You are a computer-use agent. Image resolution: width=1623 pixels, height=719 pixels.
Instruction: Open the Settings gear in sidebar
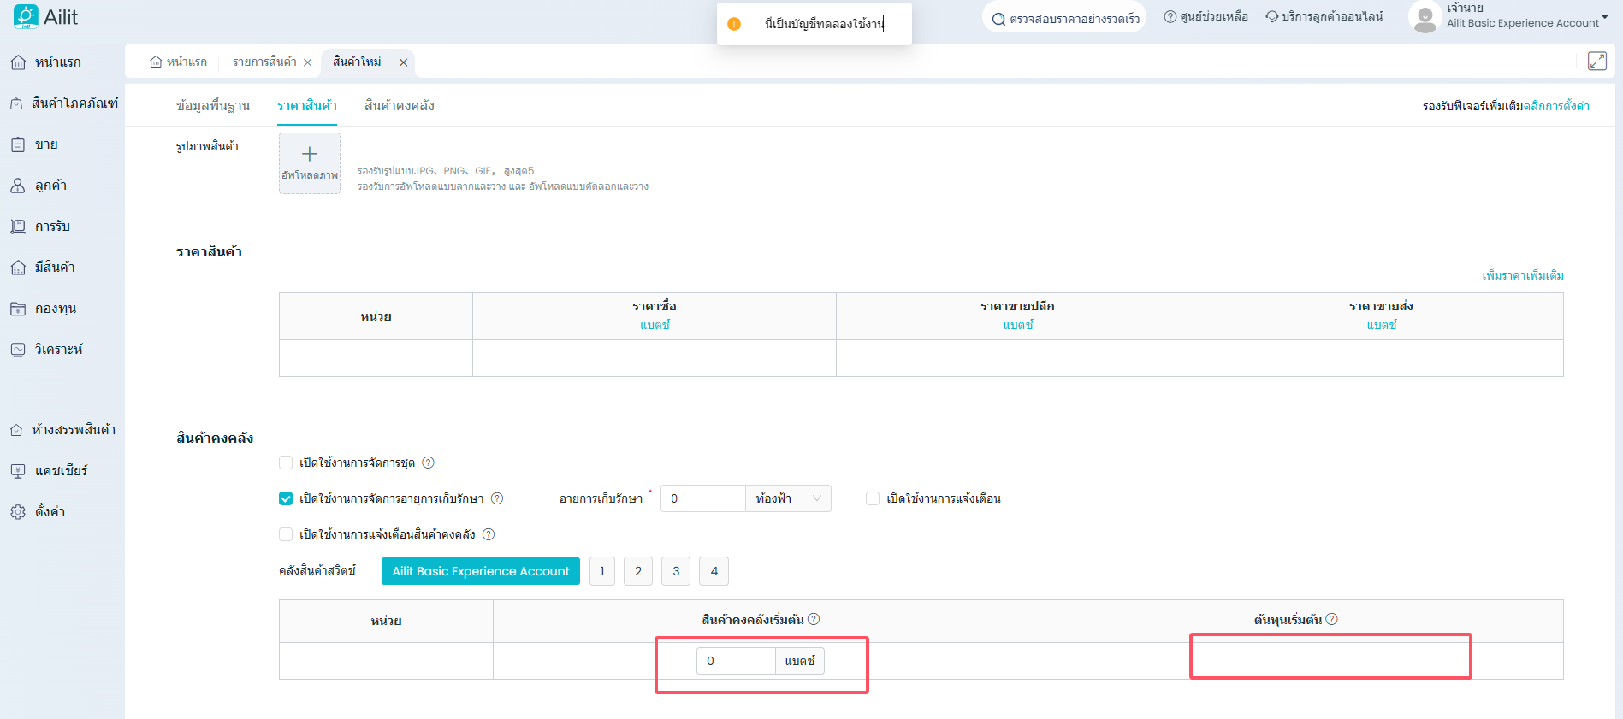pyautogui.click(x=18, y=512)
